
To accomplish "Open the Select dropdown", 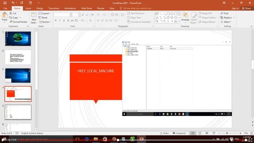I will point(226,22).
